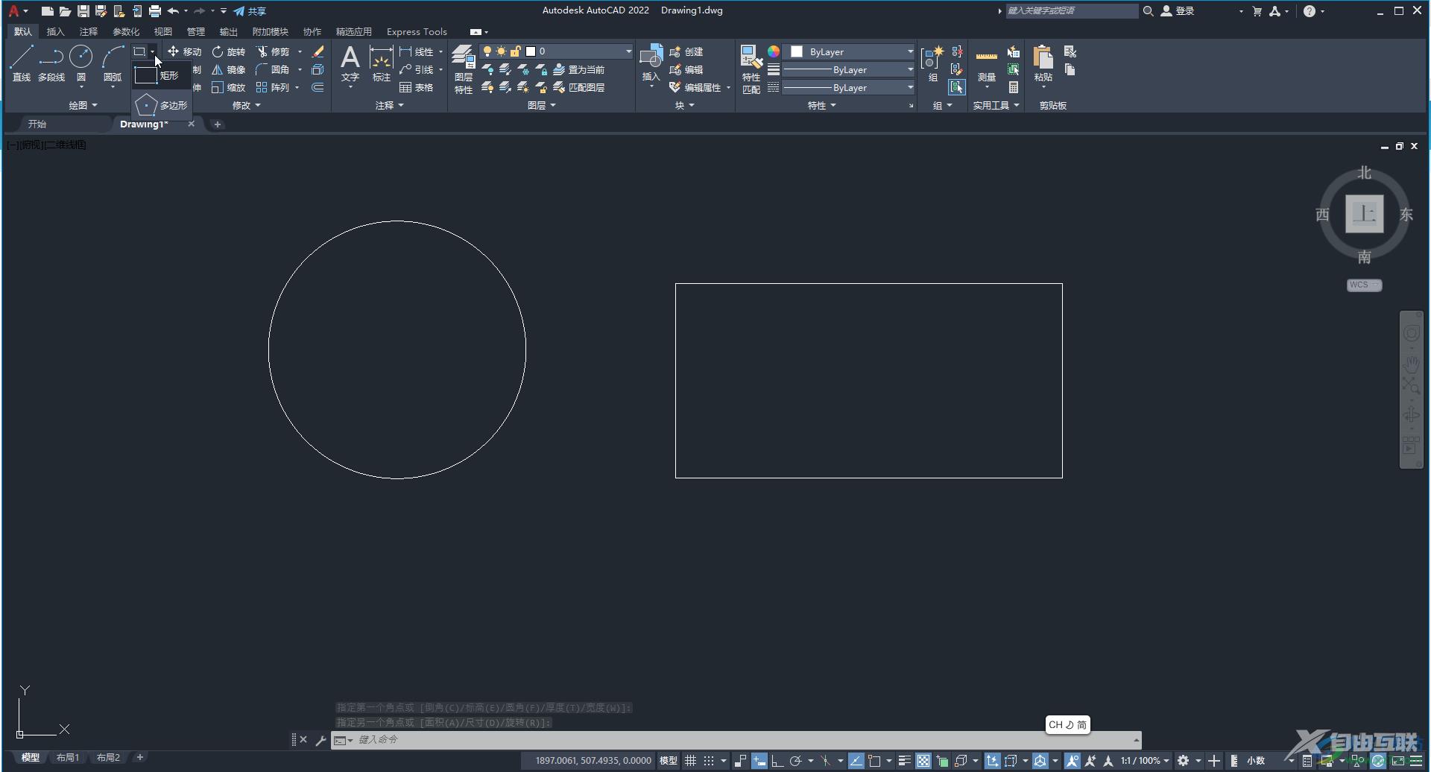
Task: Toggle object snap in status bar
Action: (874, 761)
